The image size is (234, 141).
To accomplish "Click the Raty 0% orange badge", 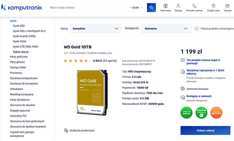I will coord(216,113).
